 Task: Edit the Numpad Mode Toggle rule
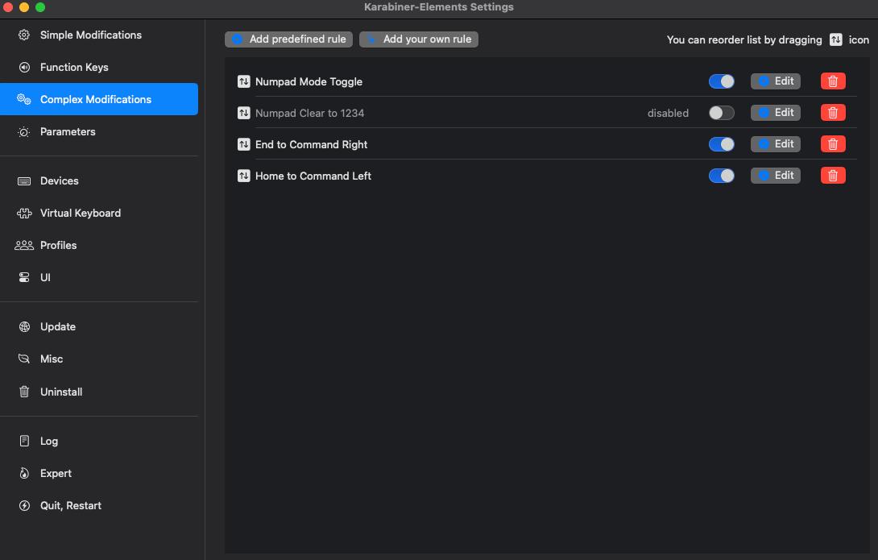coord(776,81)
